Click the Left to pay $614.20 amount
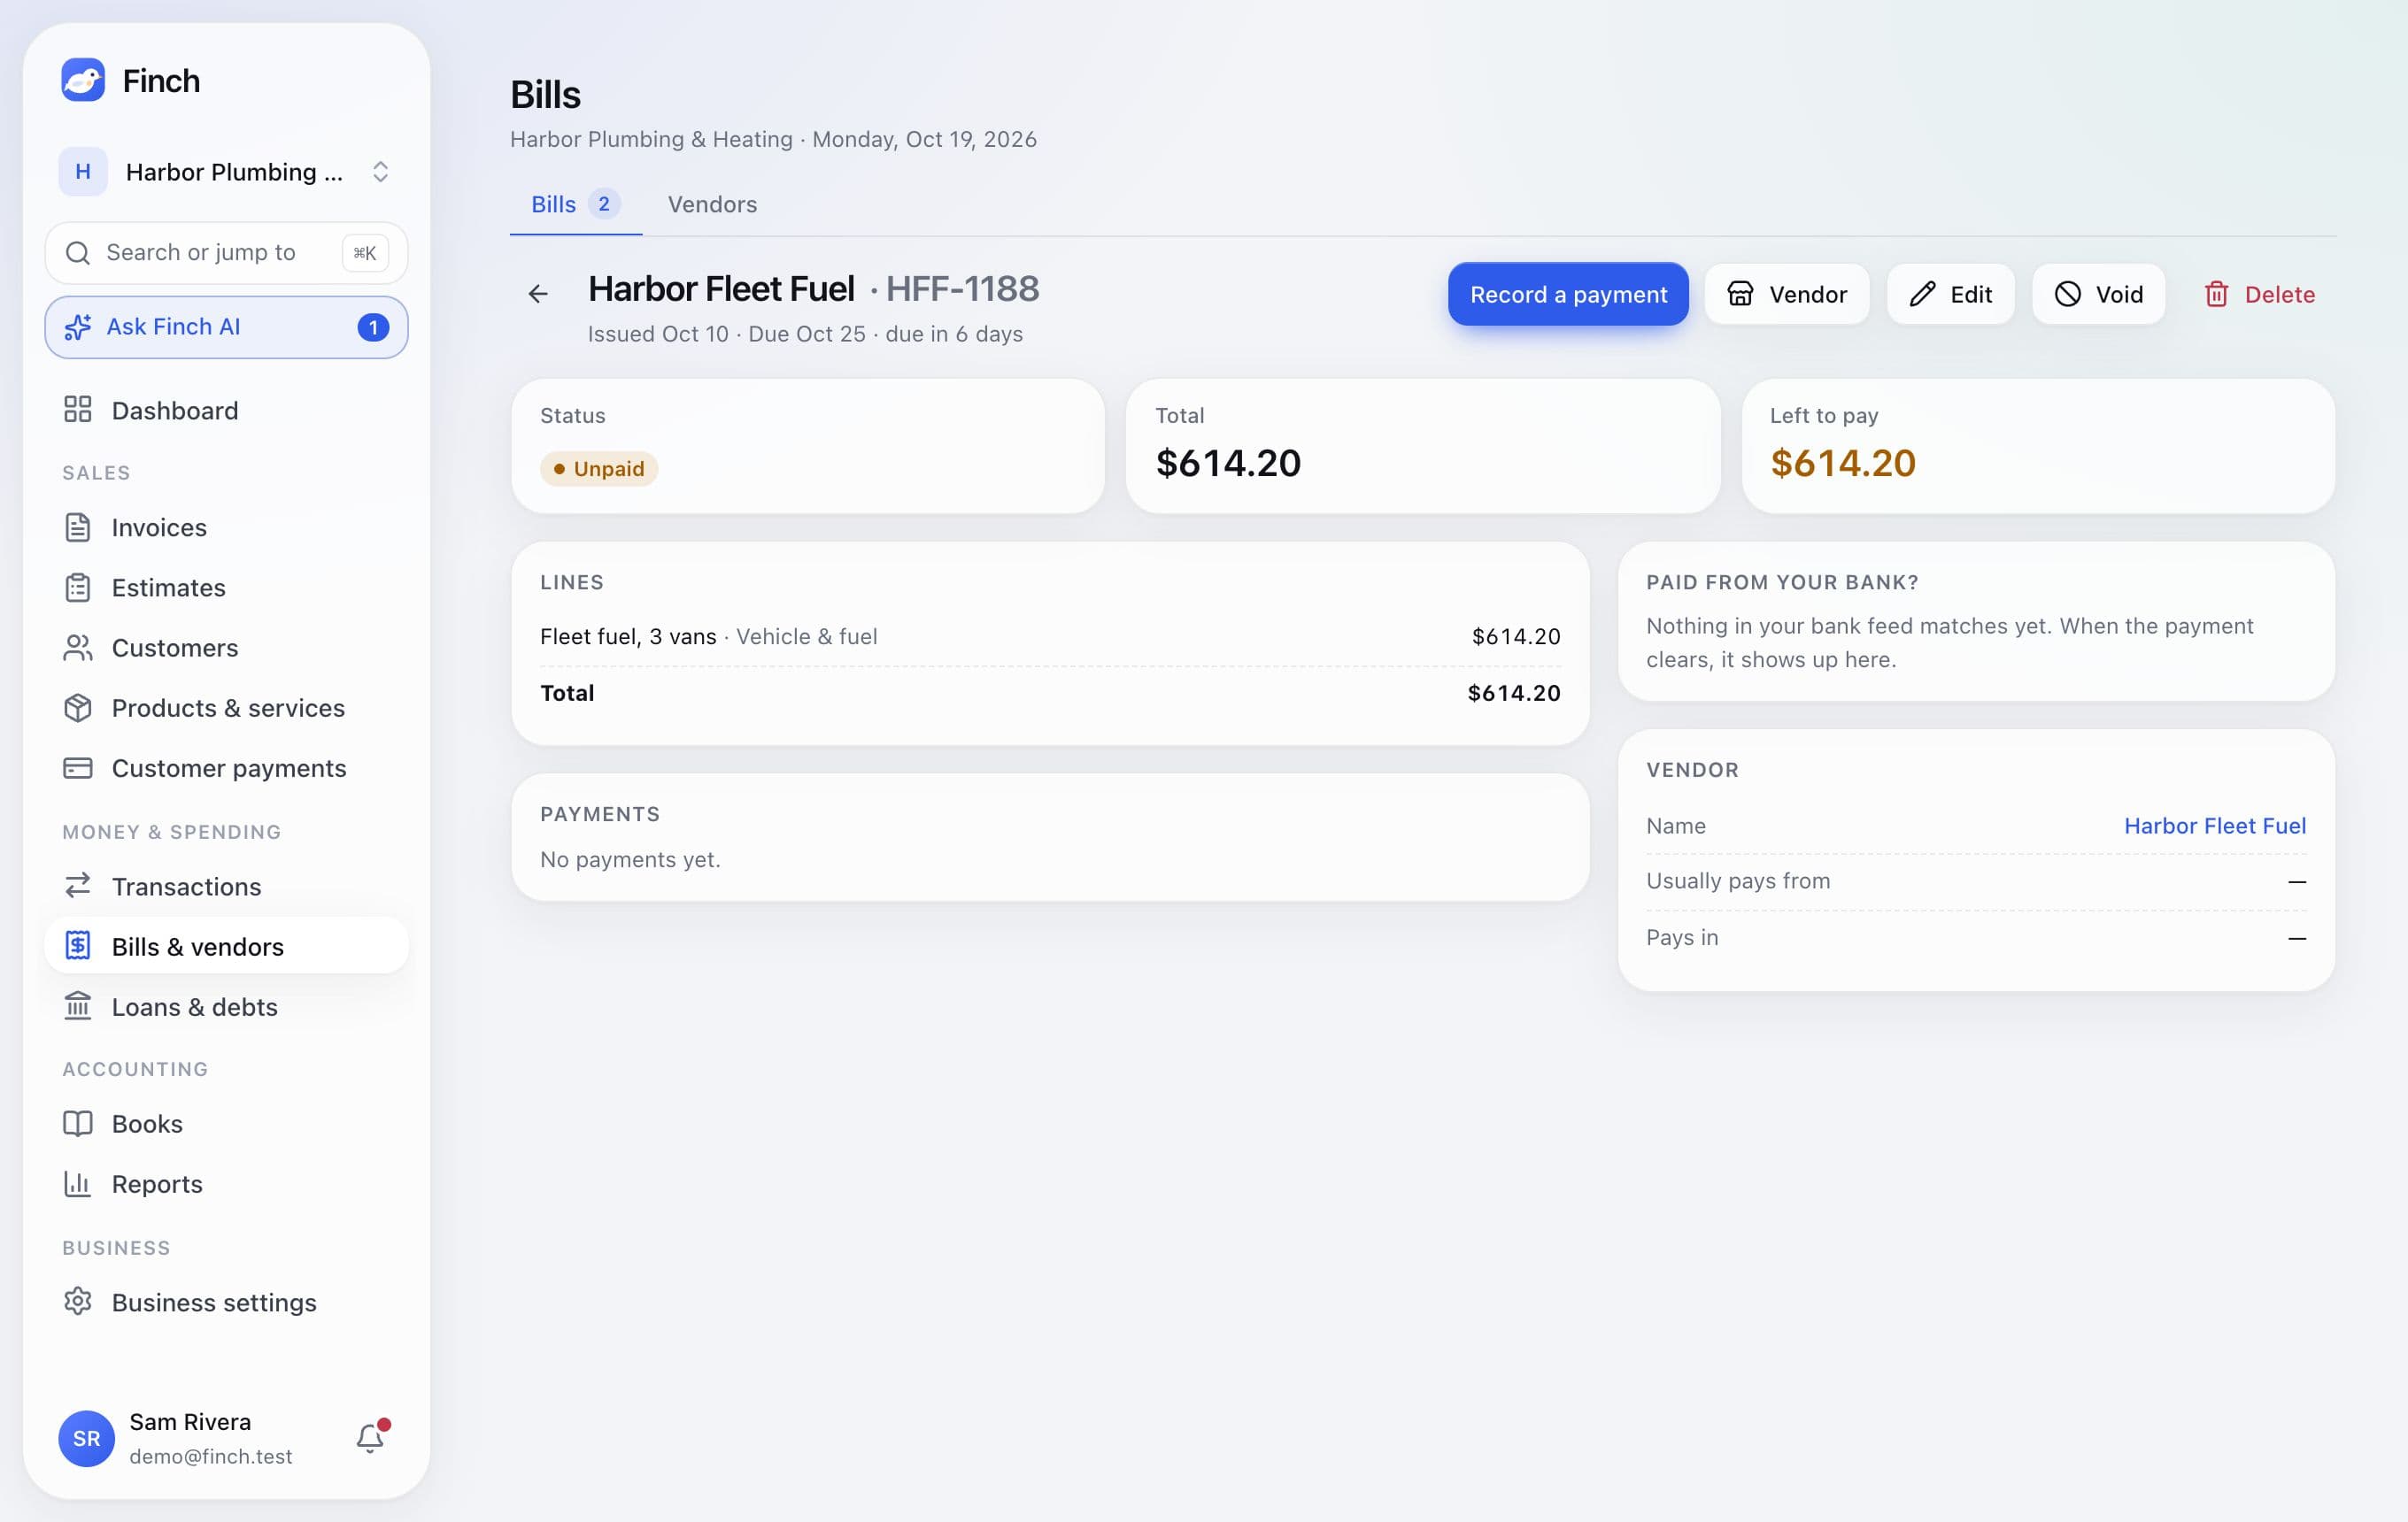2408x1522 pixels. pos(1843,463)
